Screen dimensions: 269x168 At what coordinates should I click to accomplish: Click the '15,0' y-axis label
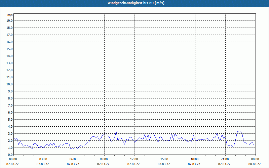click(9, 49)
